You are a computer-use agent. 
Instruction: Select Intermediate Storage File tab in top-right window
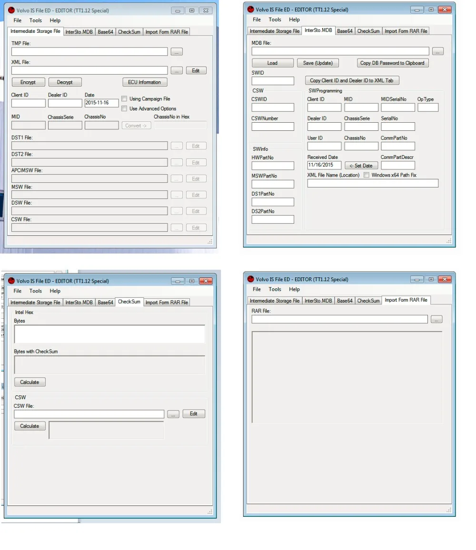(x=275, y=31)
